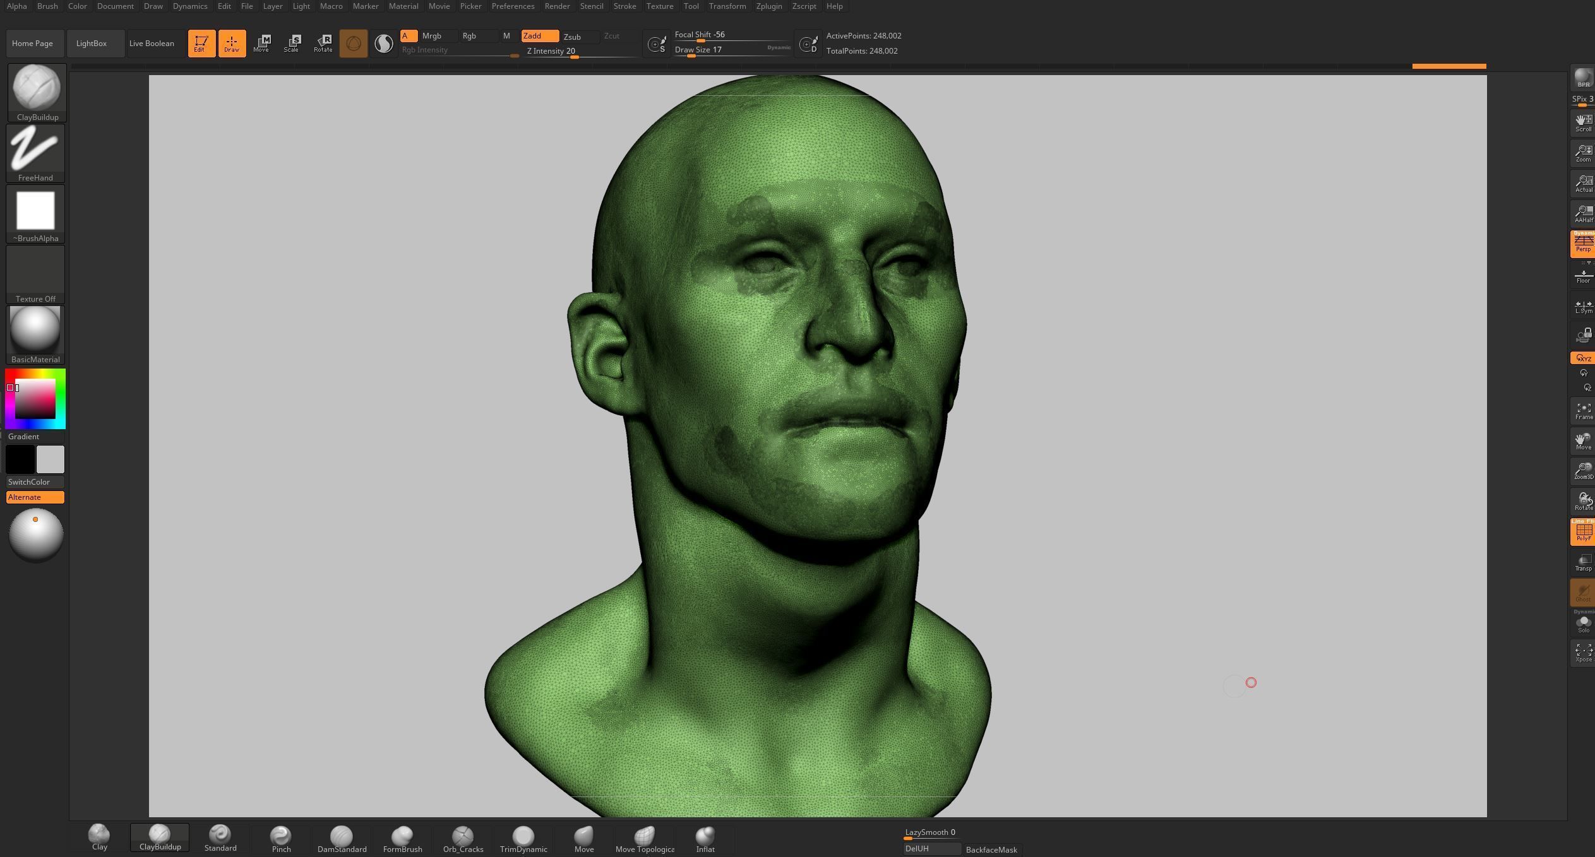Toggle the Gizmo 3D icon
The width and height of the screenshot is (1595, 857).
pos(354,44)
